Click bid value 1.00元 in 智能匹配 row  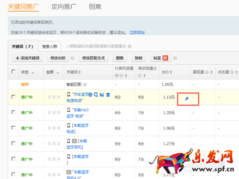167,84
